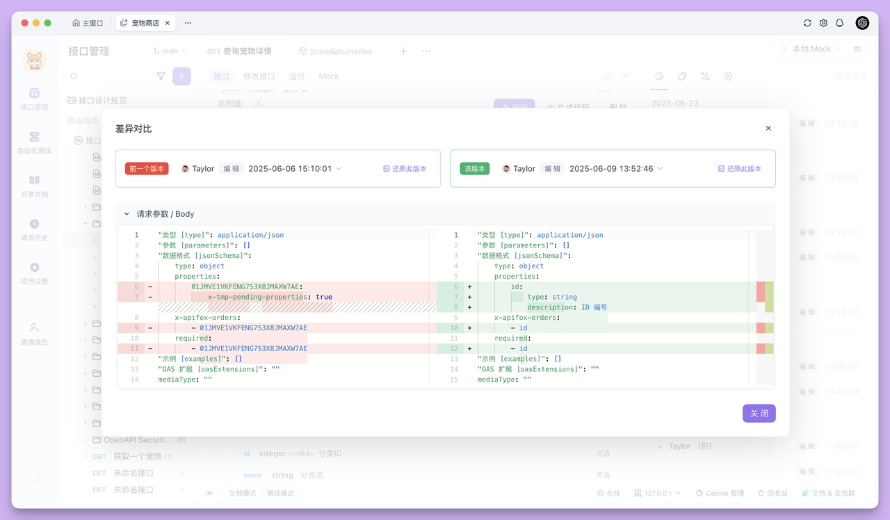The width and height of the screenshot is (890, 520).
Task: Click the fox project logo
Action: pos(34,61)
